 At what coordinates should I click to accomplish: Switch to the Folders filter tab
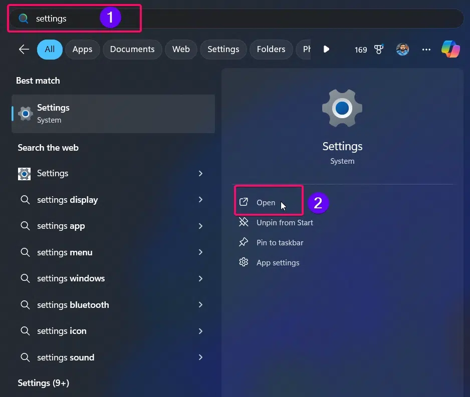coord(271,50)
